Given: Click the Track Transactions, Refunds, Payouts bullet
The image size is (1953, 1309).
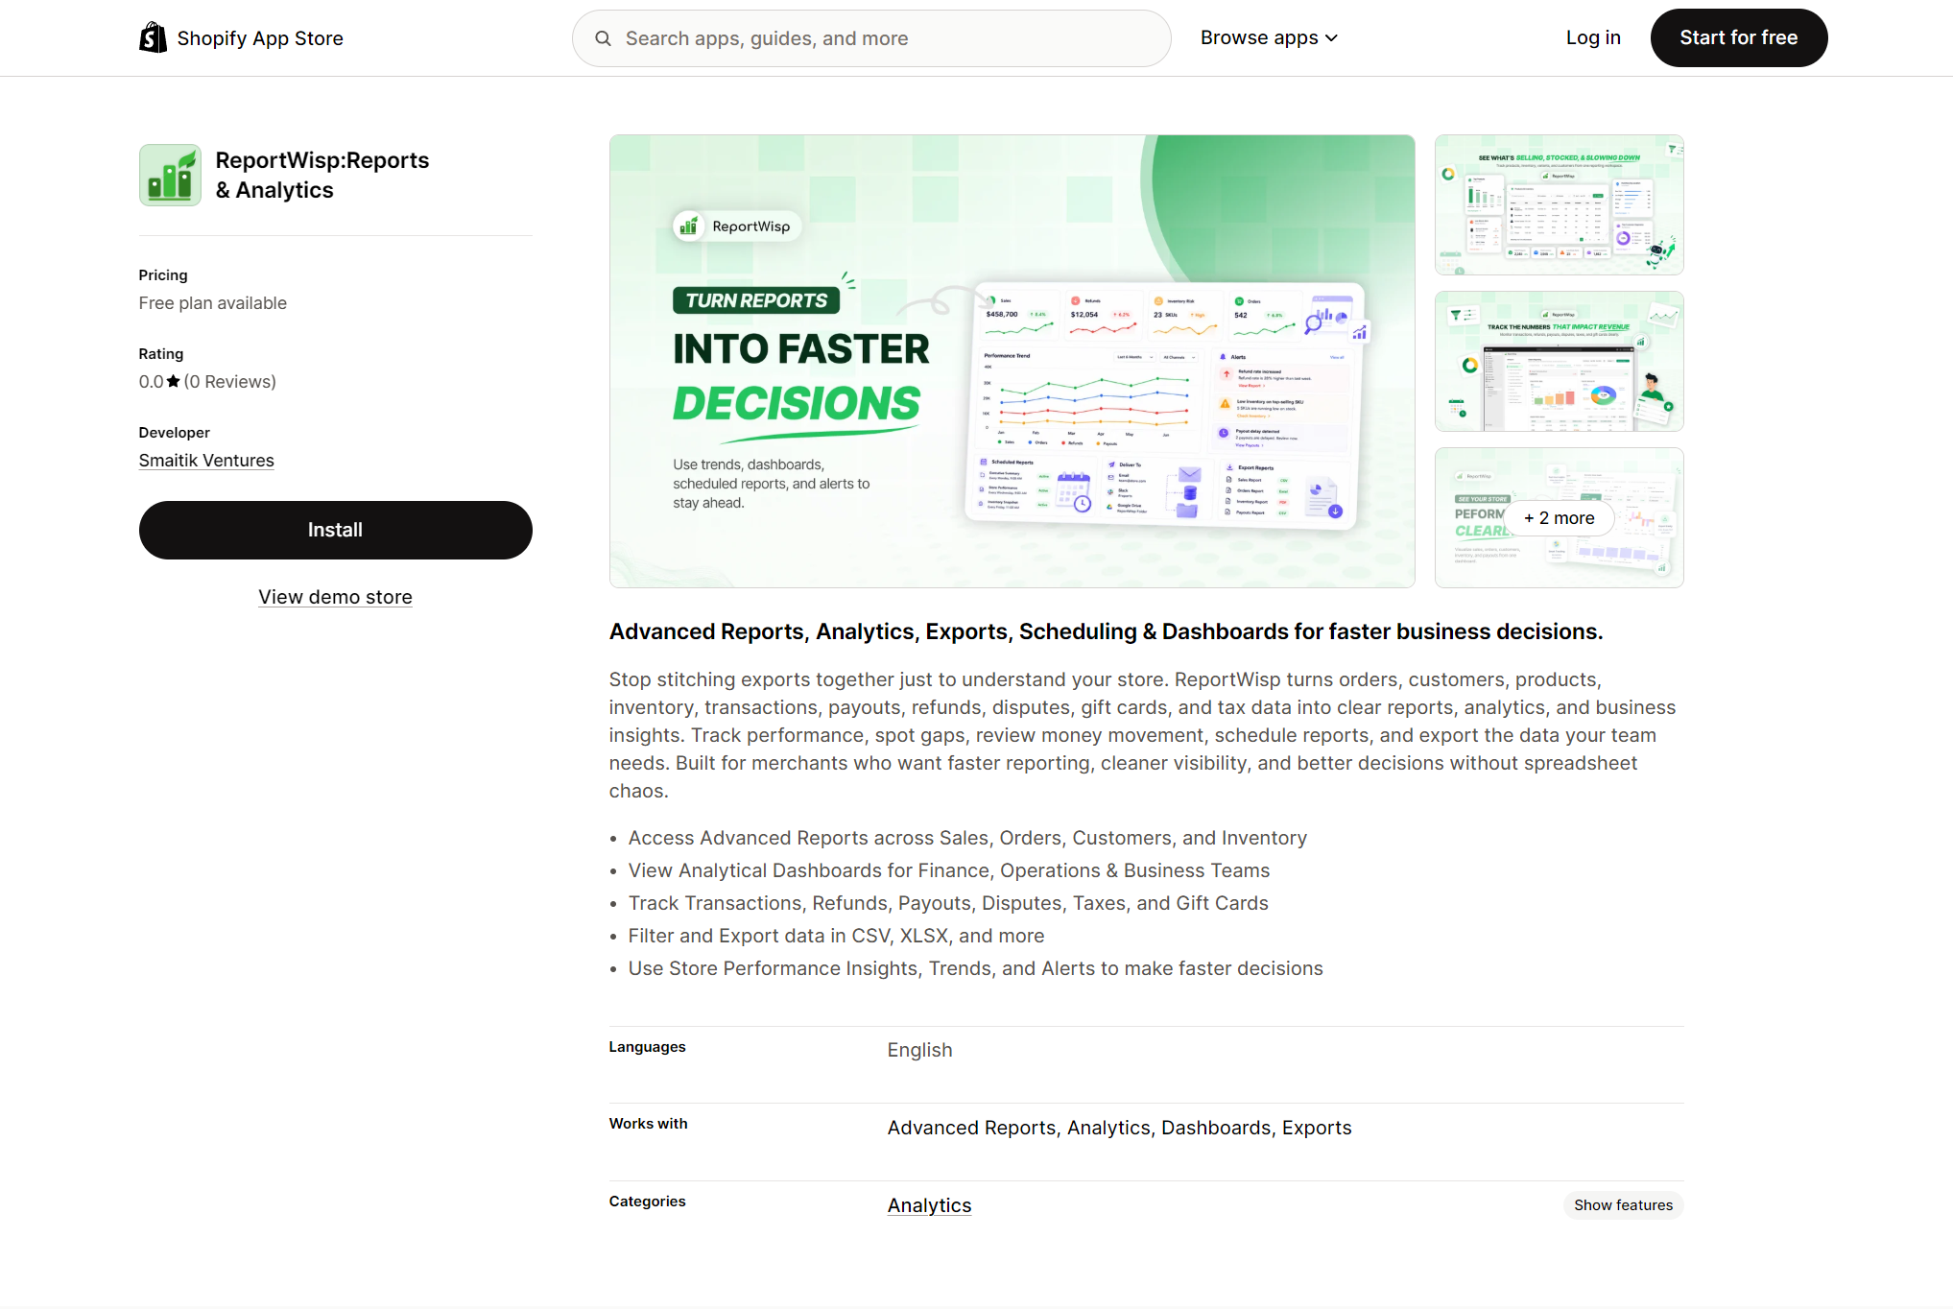Looking at the screenshot, I should coord(948,903).
